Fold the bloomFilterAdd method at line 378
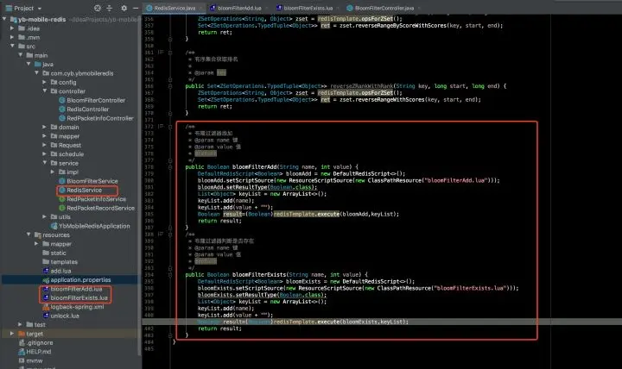This screenshot has width=622, height=369. point(170,167)
